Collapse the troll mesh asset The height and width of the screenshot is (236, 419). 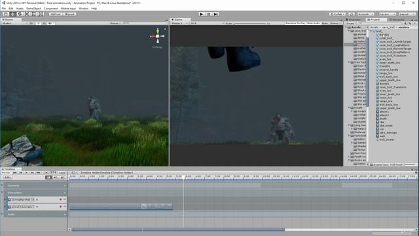[x=371, y=31]
